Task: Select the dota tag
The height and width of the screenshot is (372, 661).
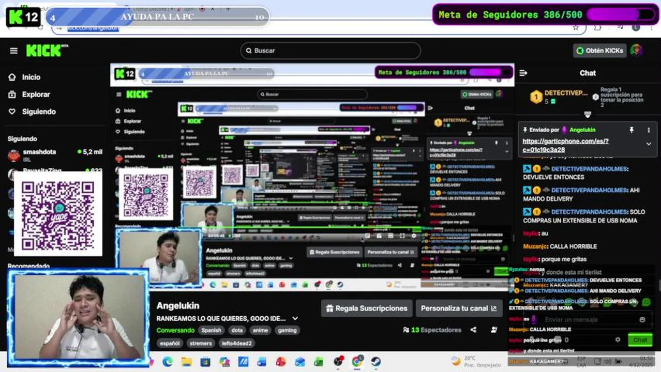Action: pyautogui.click(x=237, y=330)
